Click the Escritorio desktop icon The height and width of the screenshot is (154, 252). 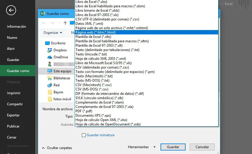pyautogui.click(x=48, y=43)
